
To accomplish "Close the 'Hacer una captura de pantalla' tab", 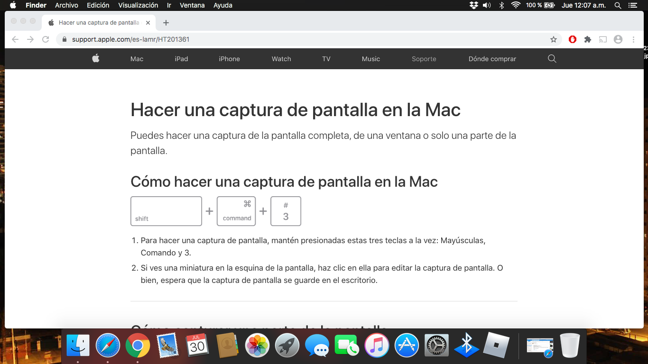I will coord(148,23).
